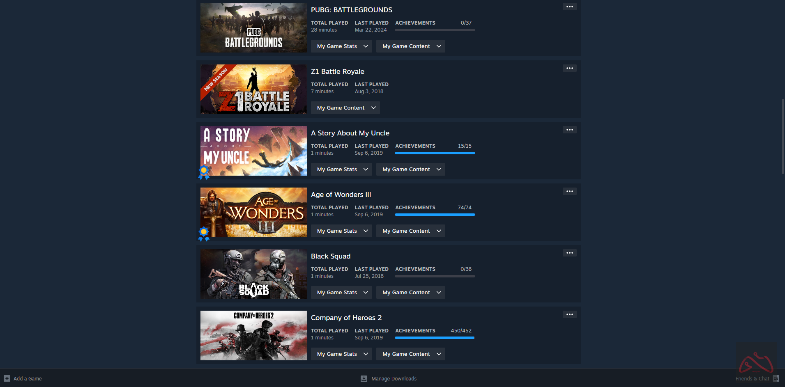Click the Black Squad game banner thumbnail
The image size is (785, 387).
click(253, 274)
